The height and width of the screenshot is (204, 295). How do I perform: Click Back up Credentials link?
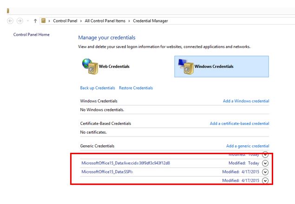98,88
